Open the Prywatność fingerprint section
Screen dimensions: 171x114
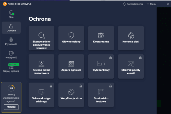click(x=11, y=41)
